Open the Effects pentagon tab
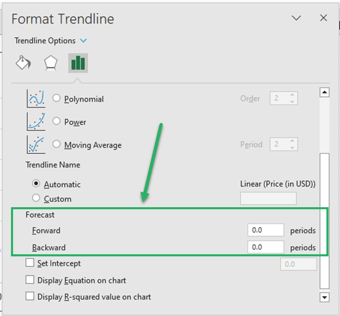Image resolution: width=340 pixels, height=316 pixels. [x=51, y=63]
